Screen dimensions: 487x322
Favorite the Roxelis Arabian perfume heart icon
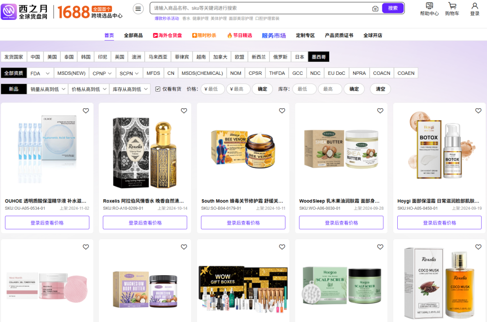coord(184,110)
